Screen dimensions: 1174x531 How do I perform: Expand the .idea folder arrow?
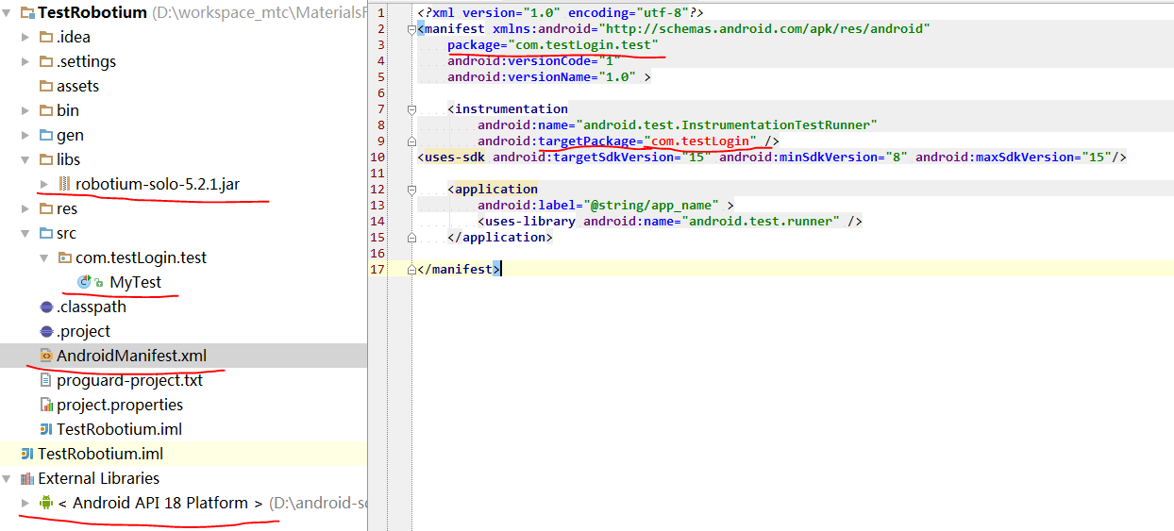tap(25, 38)
